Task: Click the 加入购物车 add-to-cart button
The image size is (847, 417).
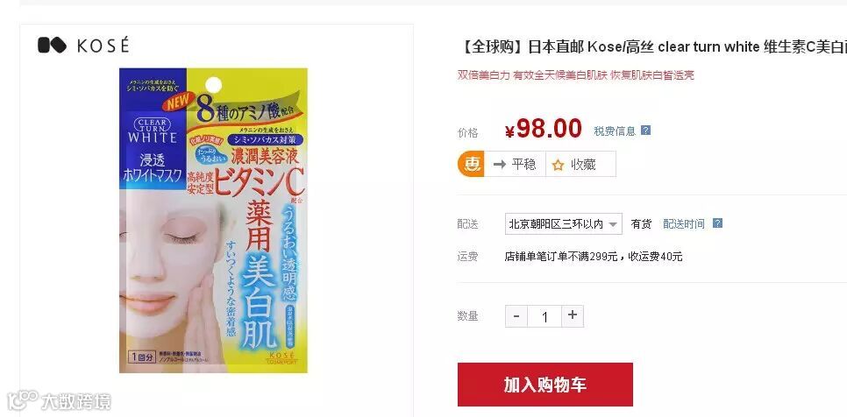Action: 545,385
